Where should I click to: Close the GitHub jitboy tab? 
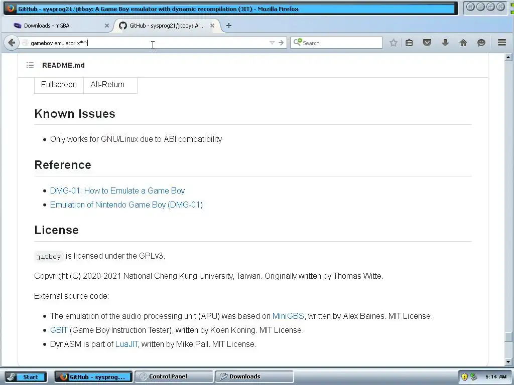(x=212, y=26)
